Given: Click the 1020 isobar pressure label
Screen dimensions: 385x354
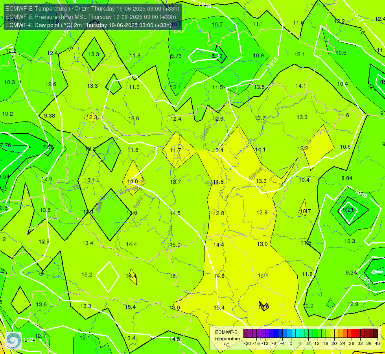Looking at the screenshot, I should click(x=364, y=278).
